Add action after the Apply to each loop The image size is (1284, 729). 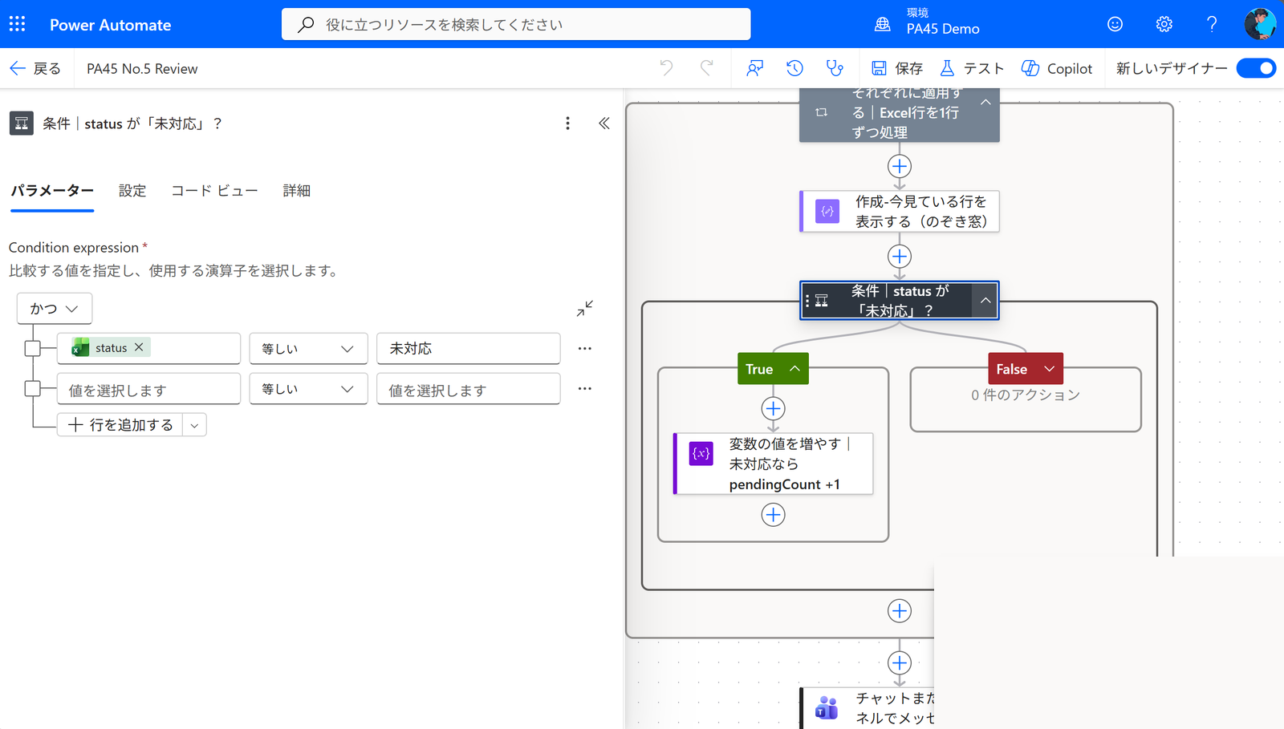(x=900, y=662)
